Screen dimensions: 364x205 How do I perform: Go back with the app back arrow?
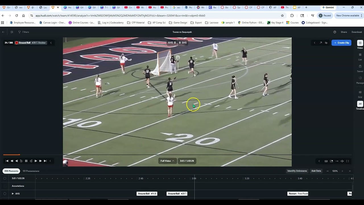[x=3, y=32]
